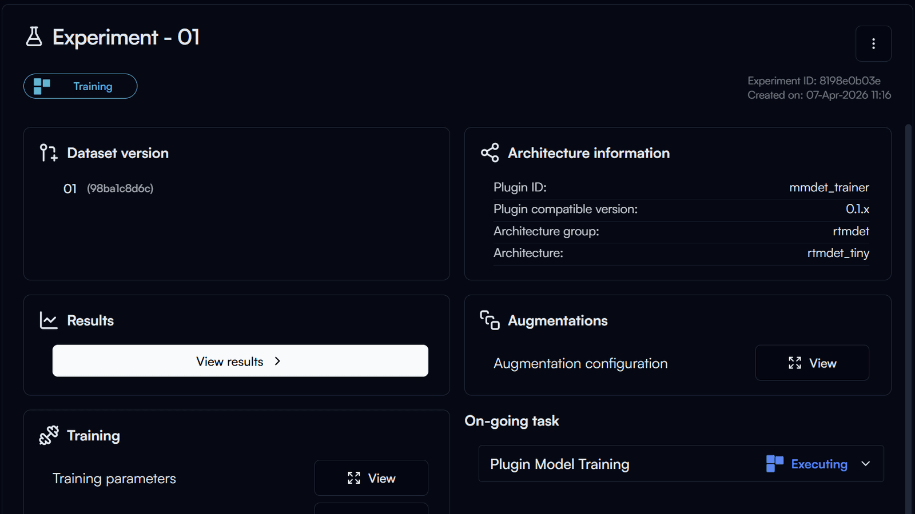The image size is (915, 514).
Task: Click dataset version number 01
Action: (70, 188)
